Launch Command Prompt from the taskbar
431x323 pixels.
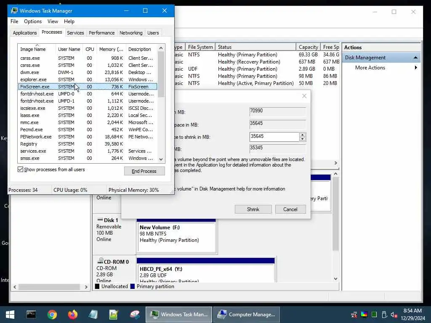[31, 315]
